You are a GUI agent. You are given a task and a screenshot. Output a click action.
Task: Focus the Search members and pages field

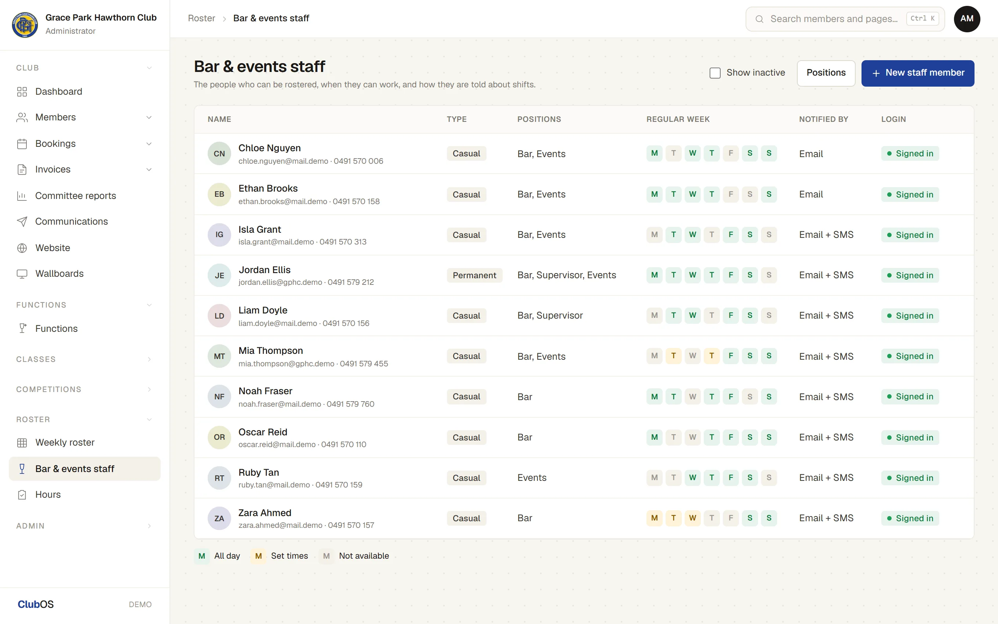tap(845, 19)
